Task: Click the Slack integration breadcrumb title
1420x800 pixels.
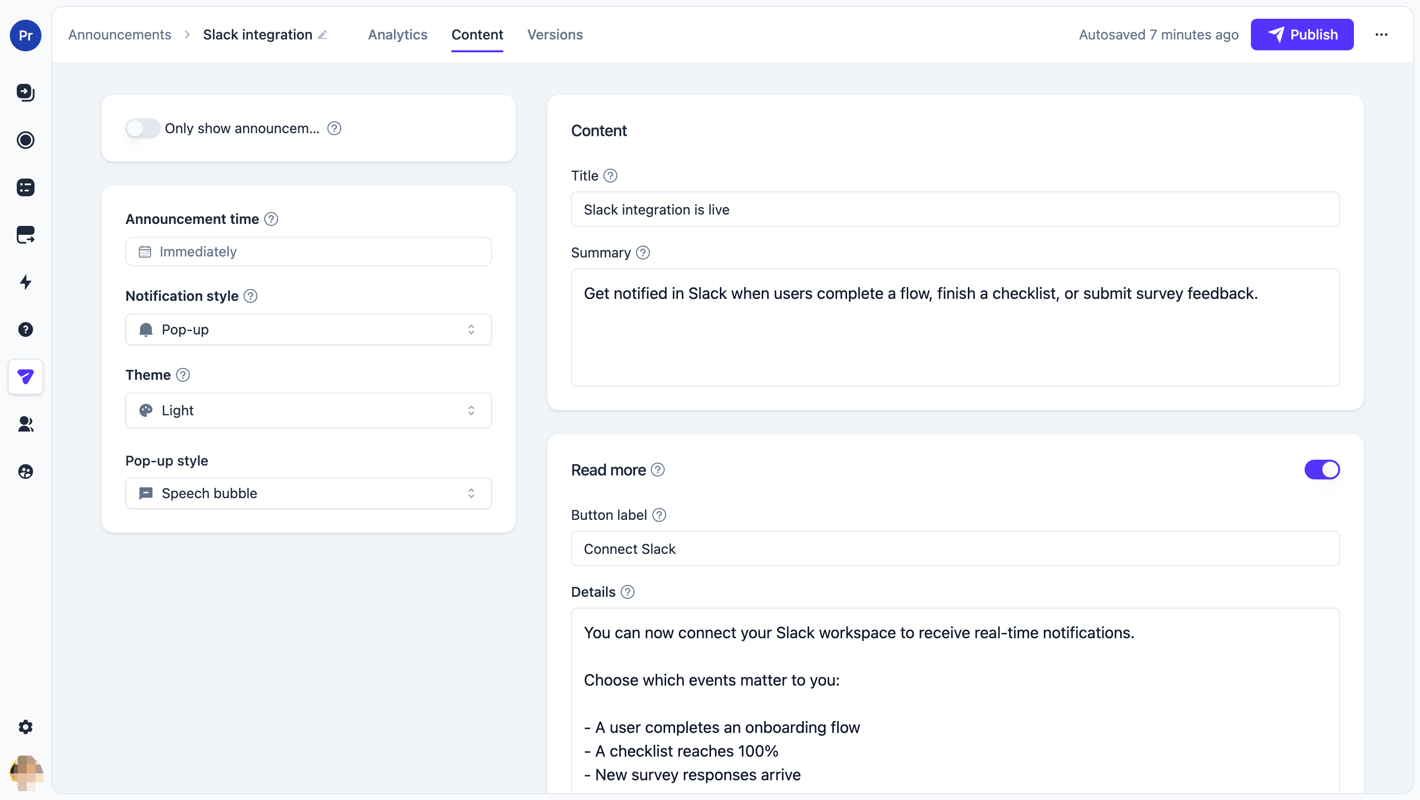Action: click(257, 35)
